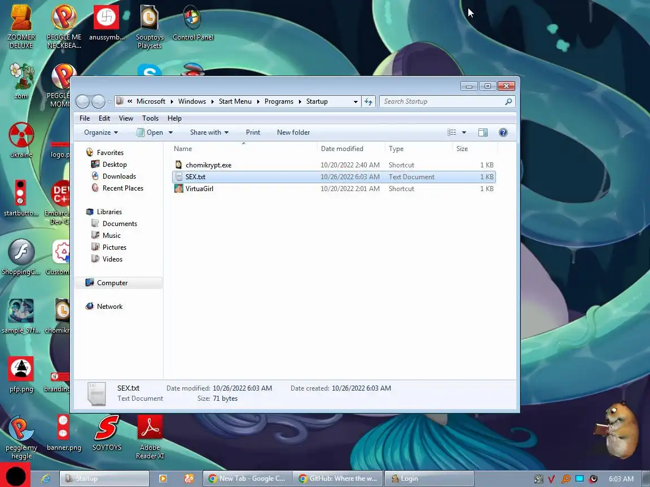The height and width of the screenshot is (487, 650).
Task: Open recent pages dropdown beside Forward
Action: (110, 101)
